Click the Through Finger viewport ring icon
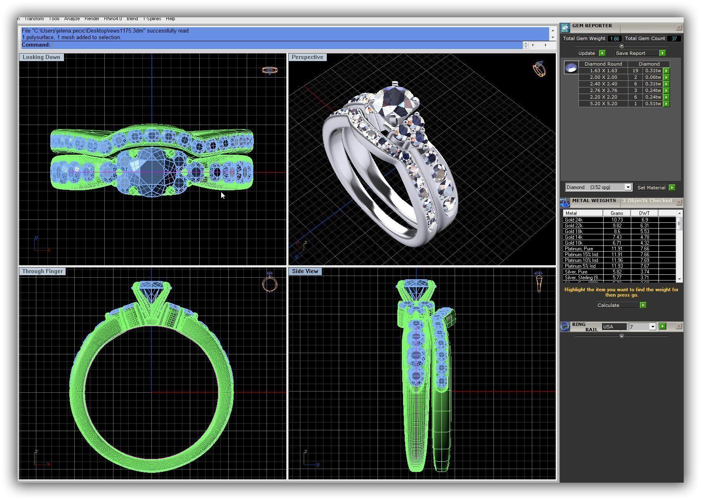 click(x=270, y=283)
